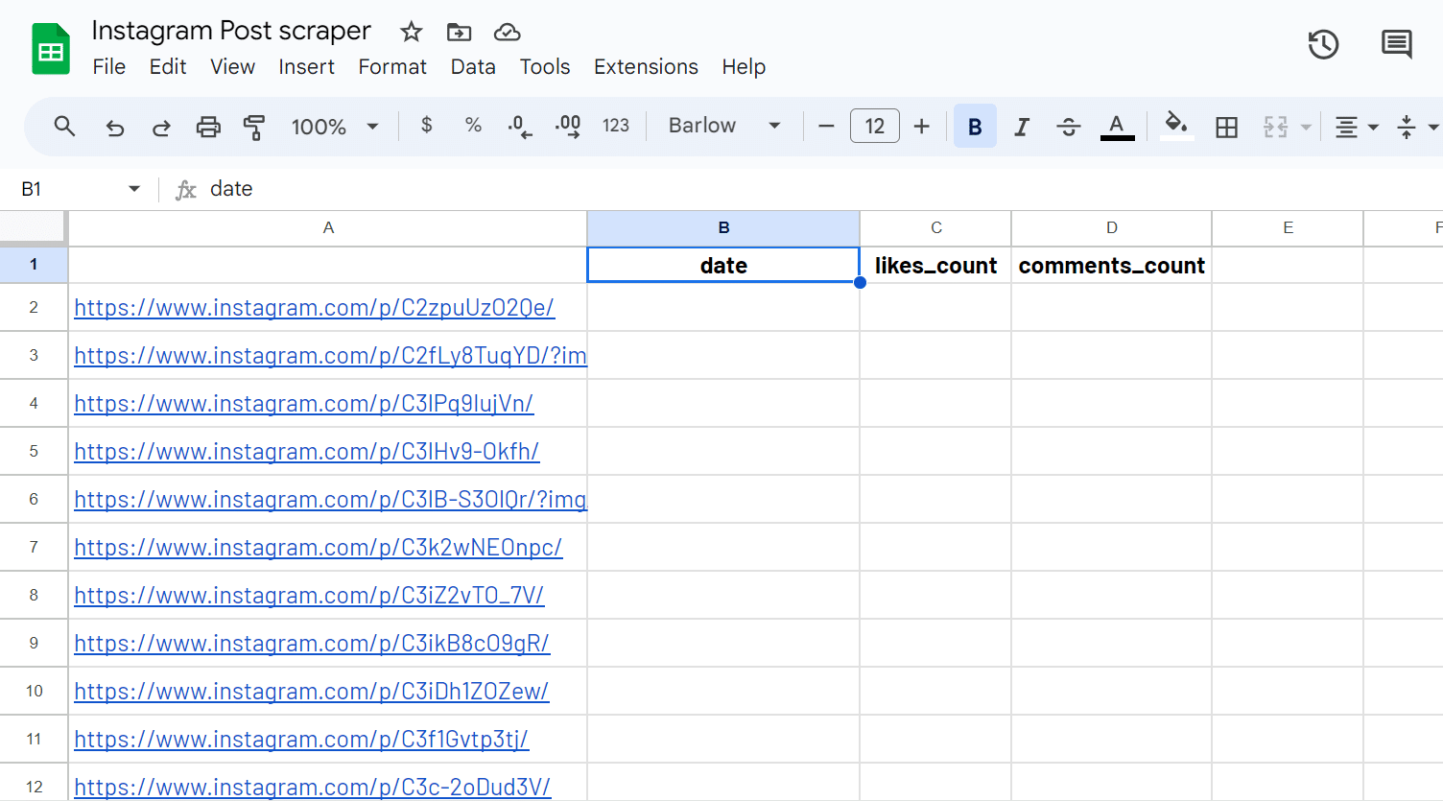1443x801 pixels.
Task: Toggle Strikethrough formatting button
Action: coord(1068,127)
